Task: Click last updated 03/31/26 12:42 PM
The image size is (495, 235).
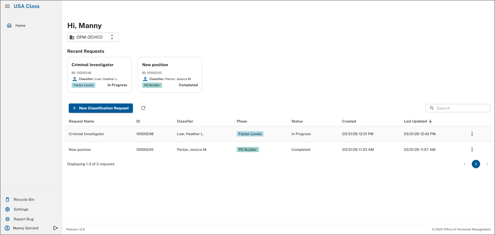Action: click(x=420, y=134)
